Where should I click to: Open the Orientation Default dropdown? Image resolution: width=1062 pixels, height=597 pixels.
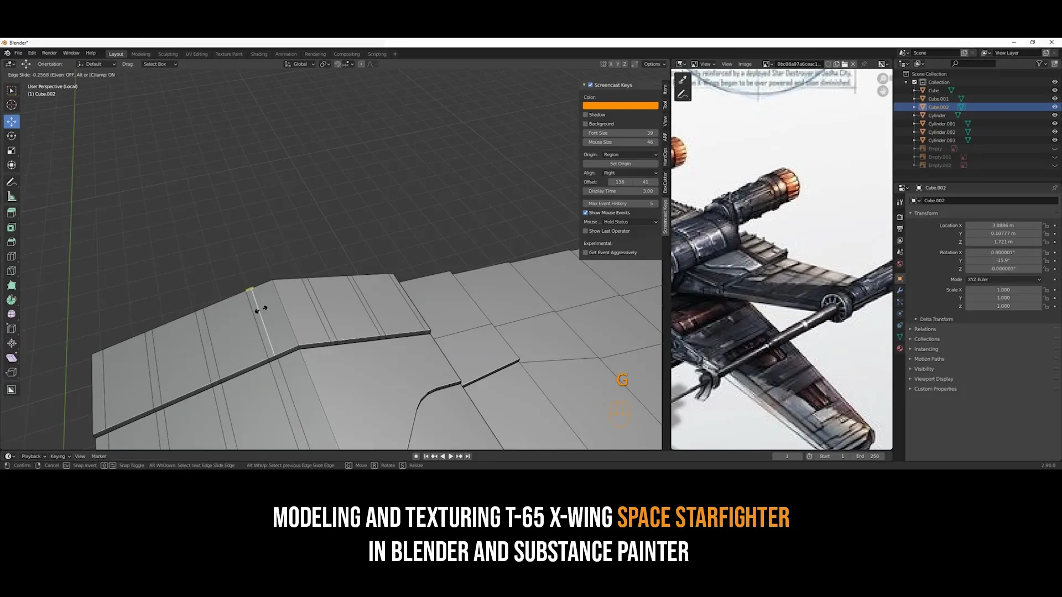click(x=97, y=64)
